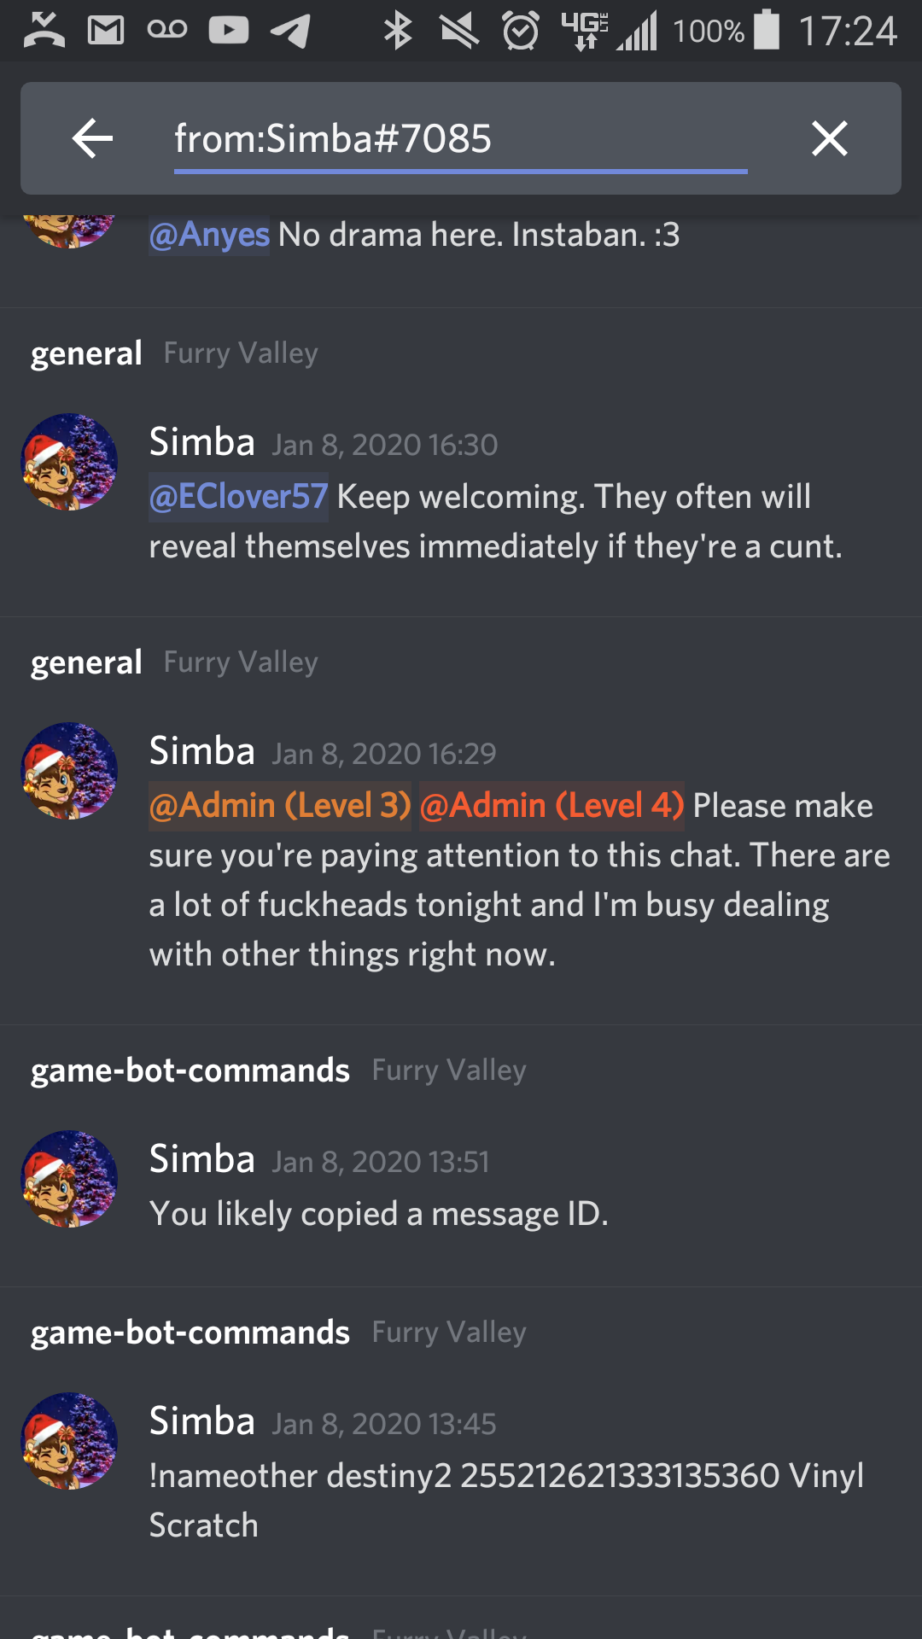This screenshot has height=1639, width=922.
Task: Click the @EClover57 mention
Action: point(239,497)
